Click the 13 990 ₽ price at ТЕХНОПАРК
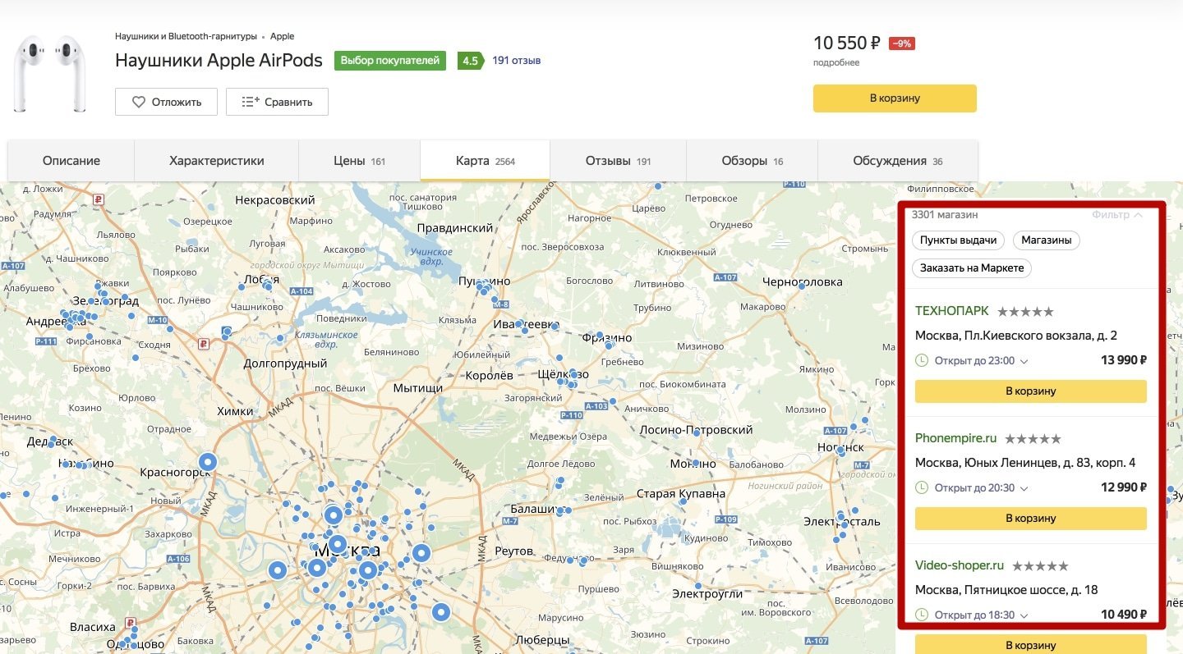 pyautogui.click(x=1124, y=360)
